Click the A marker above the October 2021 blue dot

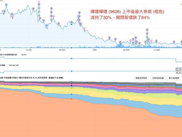coord(72,22)
